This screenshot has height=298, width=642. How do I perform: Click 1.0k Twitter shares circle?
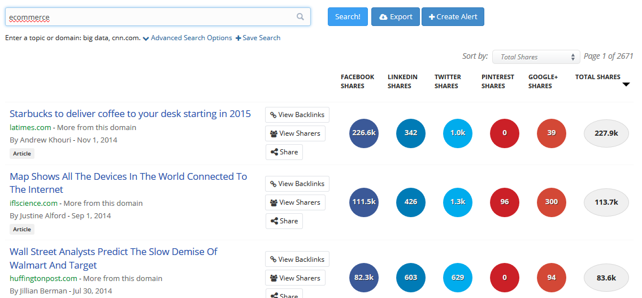click(458, 133)
